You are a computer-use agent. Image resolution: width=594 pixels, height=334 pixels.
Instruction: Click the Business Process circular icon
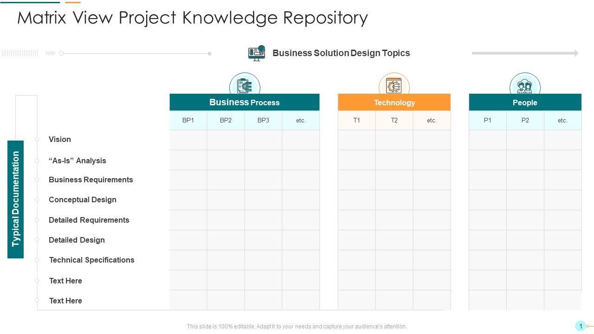click(x=245, y=85)
